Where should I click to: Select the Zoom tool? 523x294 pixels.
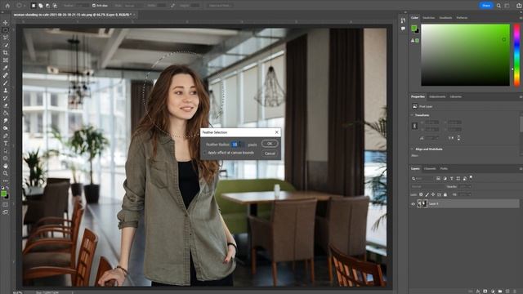coord(6,173)
